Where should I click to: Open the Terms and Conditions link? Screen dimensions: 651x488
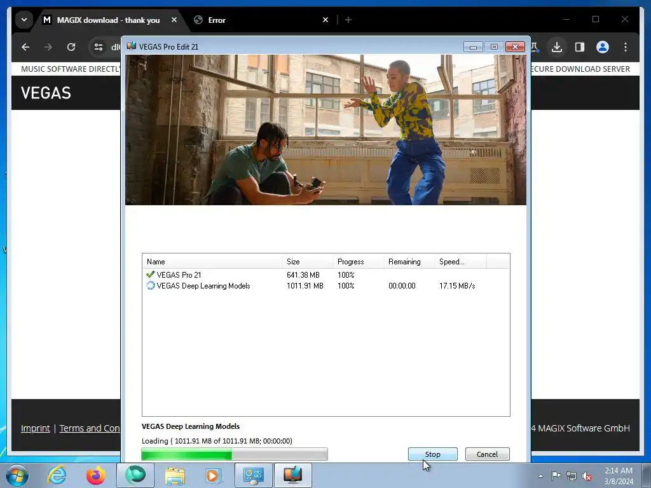click(89, 428)
